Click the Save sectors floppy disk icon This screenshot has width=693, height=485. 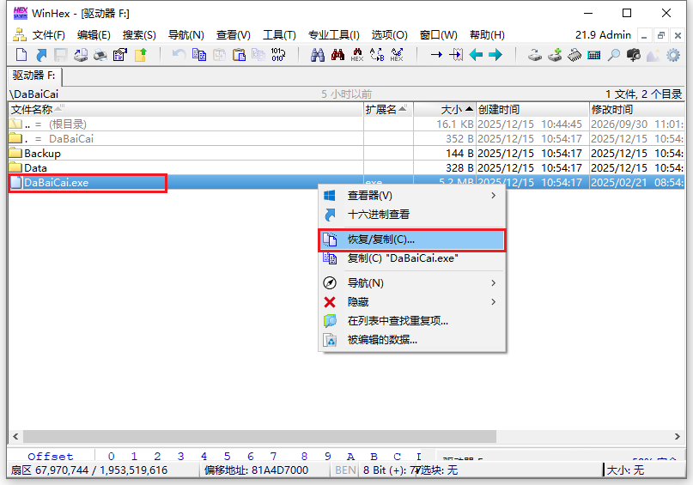(x=61, y=55)
